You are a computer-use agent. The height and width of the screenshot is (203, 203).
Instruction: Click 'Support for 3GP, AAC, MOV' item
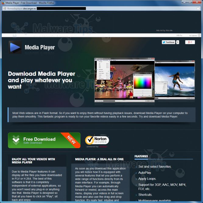pyautogui.click(x=162, y=187)
